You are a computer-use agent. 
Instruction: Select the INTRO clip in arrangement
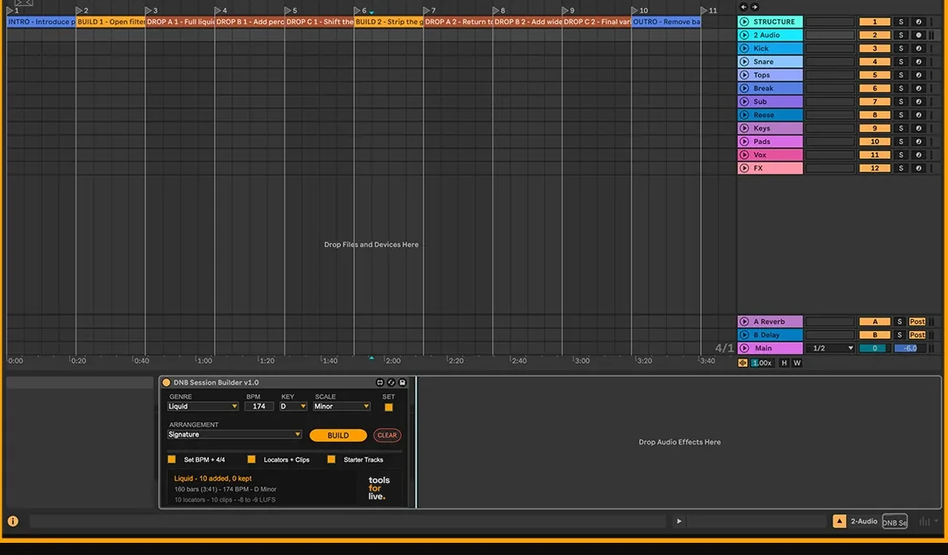pos(41,22)
